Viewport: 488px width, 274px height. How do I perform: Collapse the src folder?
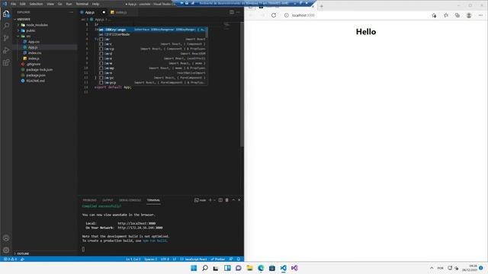(18, 36)
